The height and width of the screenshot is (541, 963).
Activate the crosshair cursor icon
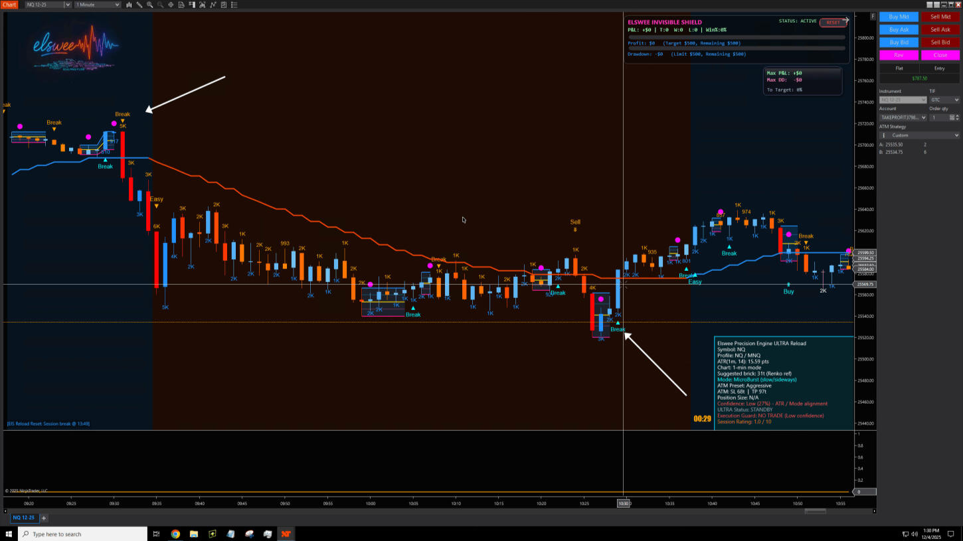click(x=171, y=5)
